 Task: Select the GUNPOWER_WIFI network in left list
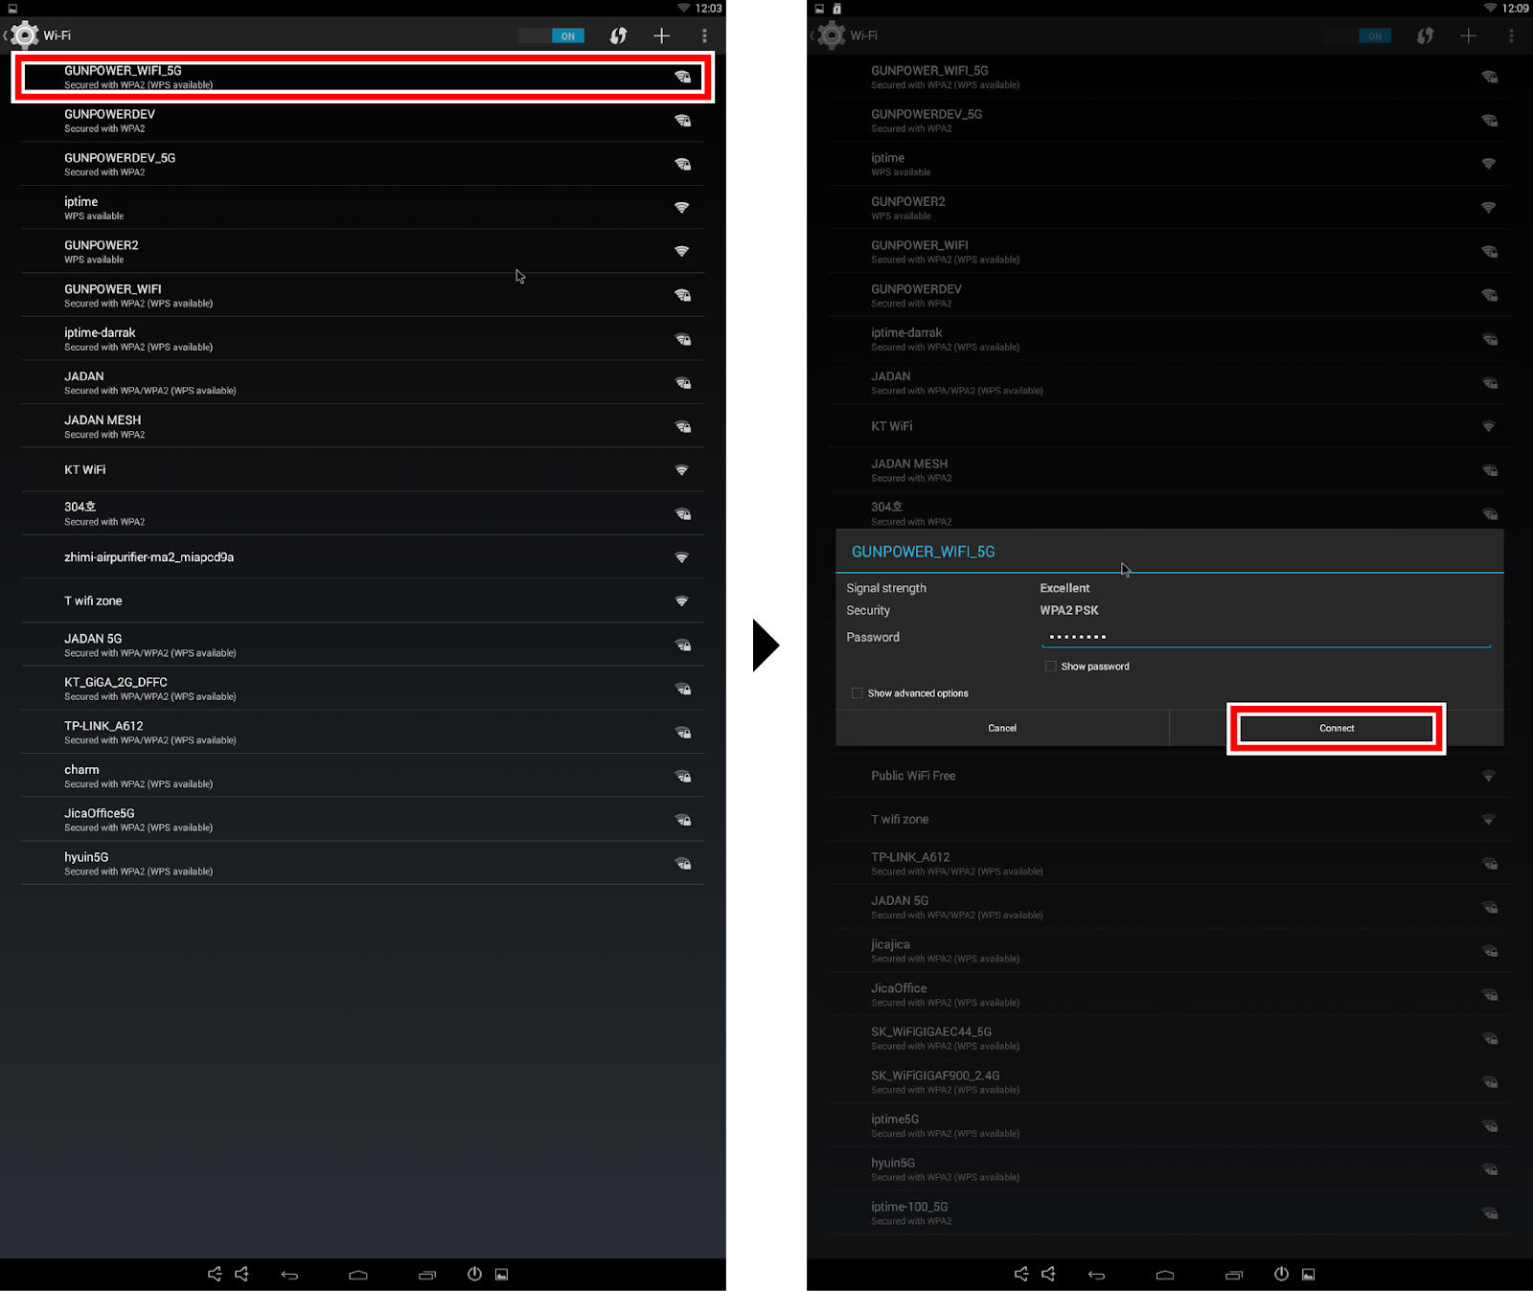coord(362,295)
